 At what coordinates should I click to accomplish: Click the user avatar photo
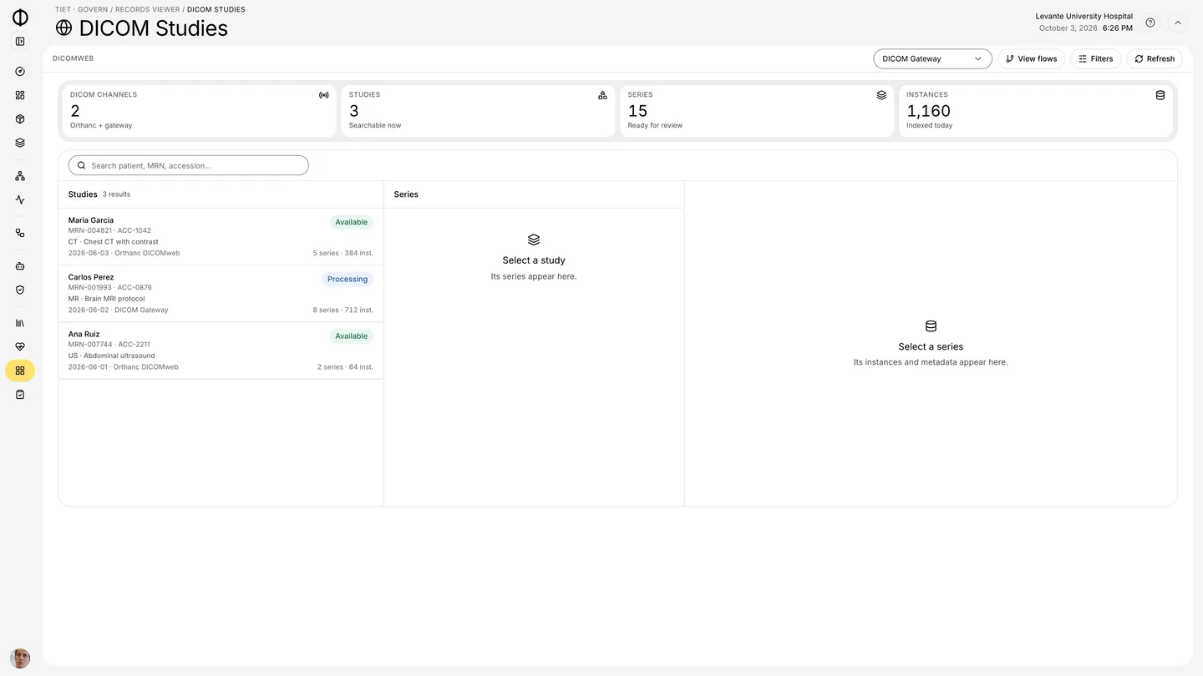[20, 658]
